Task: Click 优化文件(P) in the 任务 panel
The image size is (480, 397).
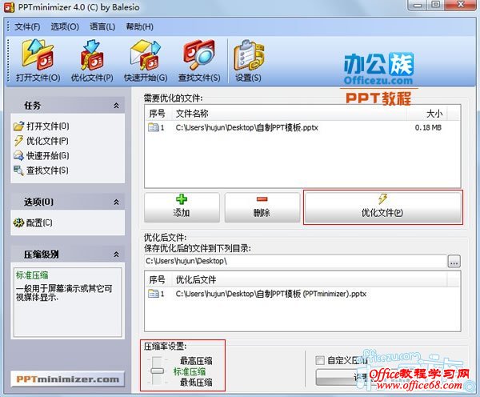Action: (x=42, y=141)
